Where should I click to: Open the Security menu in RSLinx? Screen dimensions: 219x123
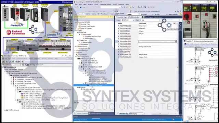click(44, 59)
